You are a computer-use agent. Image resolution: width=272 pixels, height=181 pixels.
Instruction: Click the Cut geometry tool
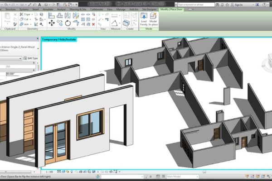[x=24, y=19]
